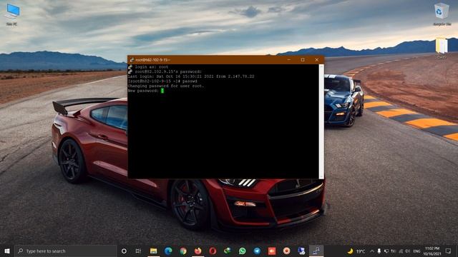Open WhatsApp from the taskbar
Viewport: 458px width, 257px height.
[x=242, y=251]
